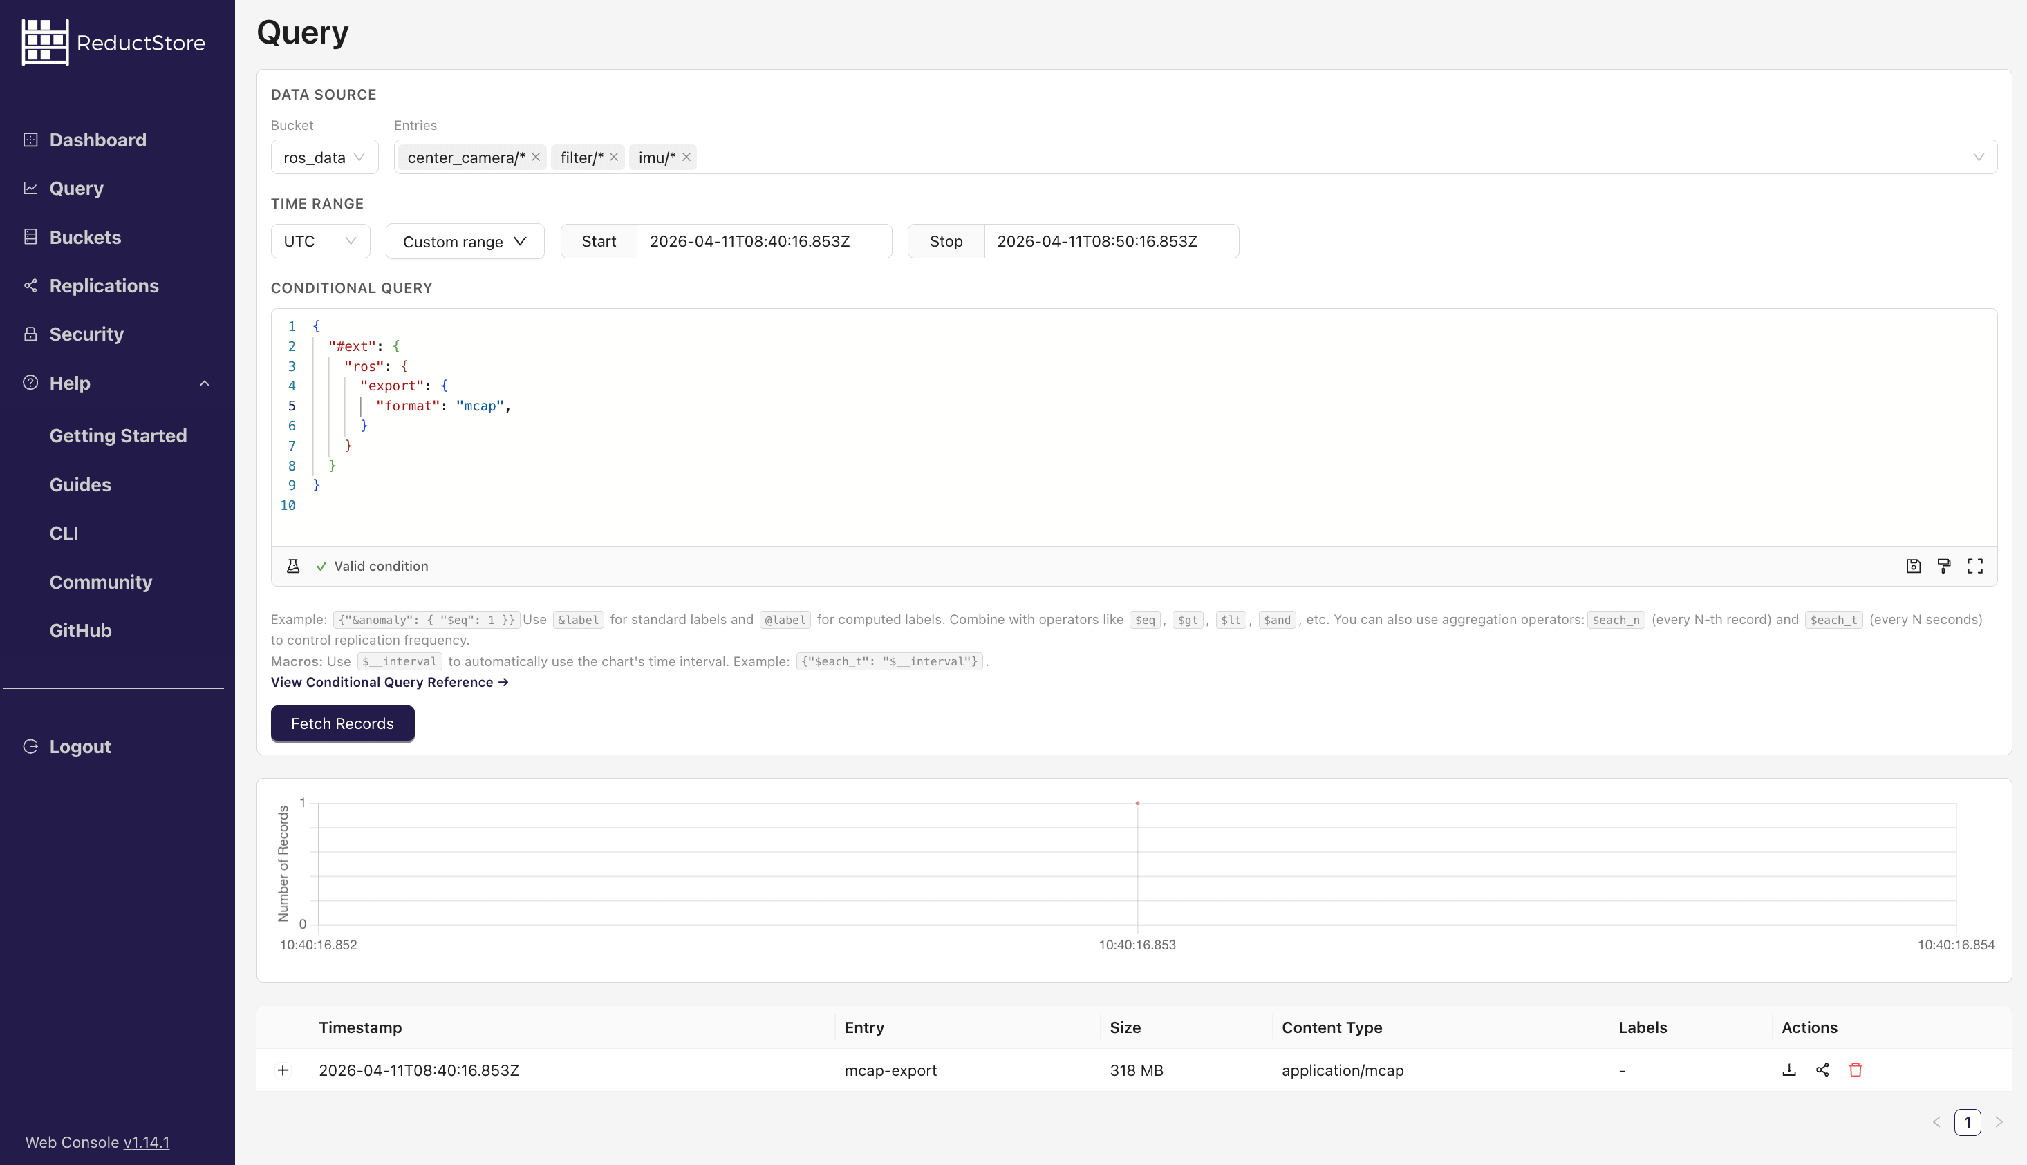This screenshot has height=1165, width=2027.
Task: Click the ReductStore logo
Action: click(x=113, y=42)
